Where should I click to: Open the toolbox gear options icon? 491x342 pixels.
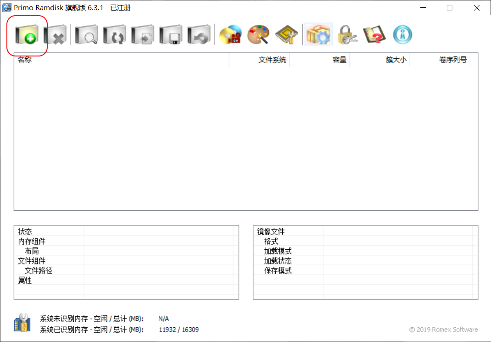[318, 34]
